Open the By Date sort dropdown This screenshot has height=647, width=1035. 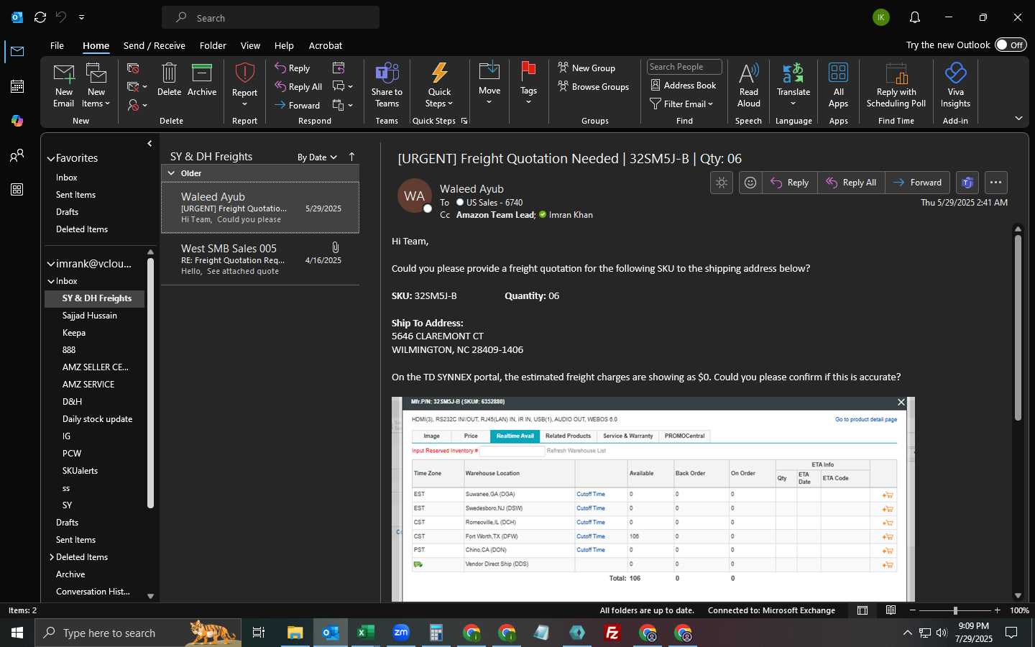pos(317,157)
